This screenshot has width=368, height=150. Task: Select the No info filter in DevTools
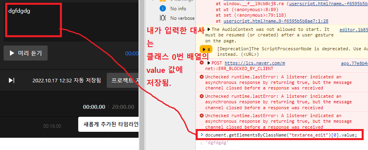[178, 9]
